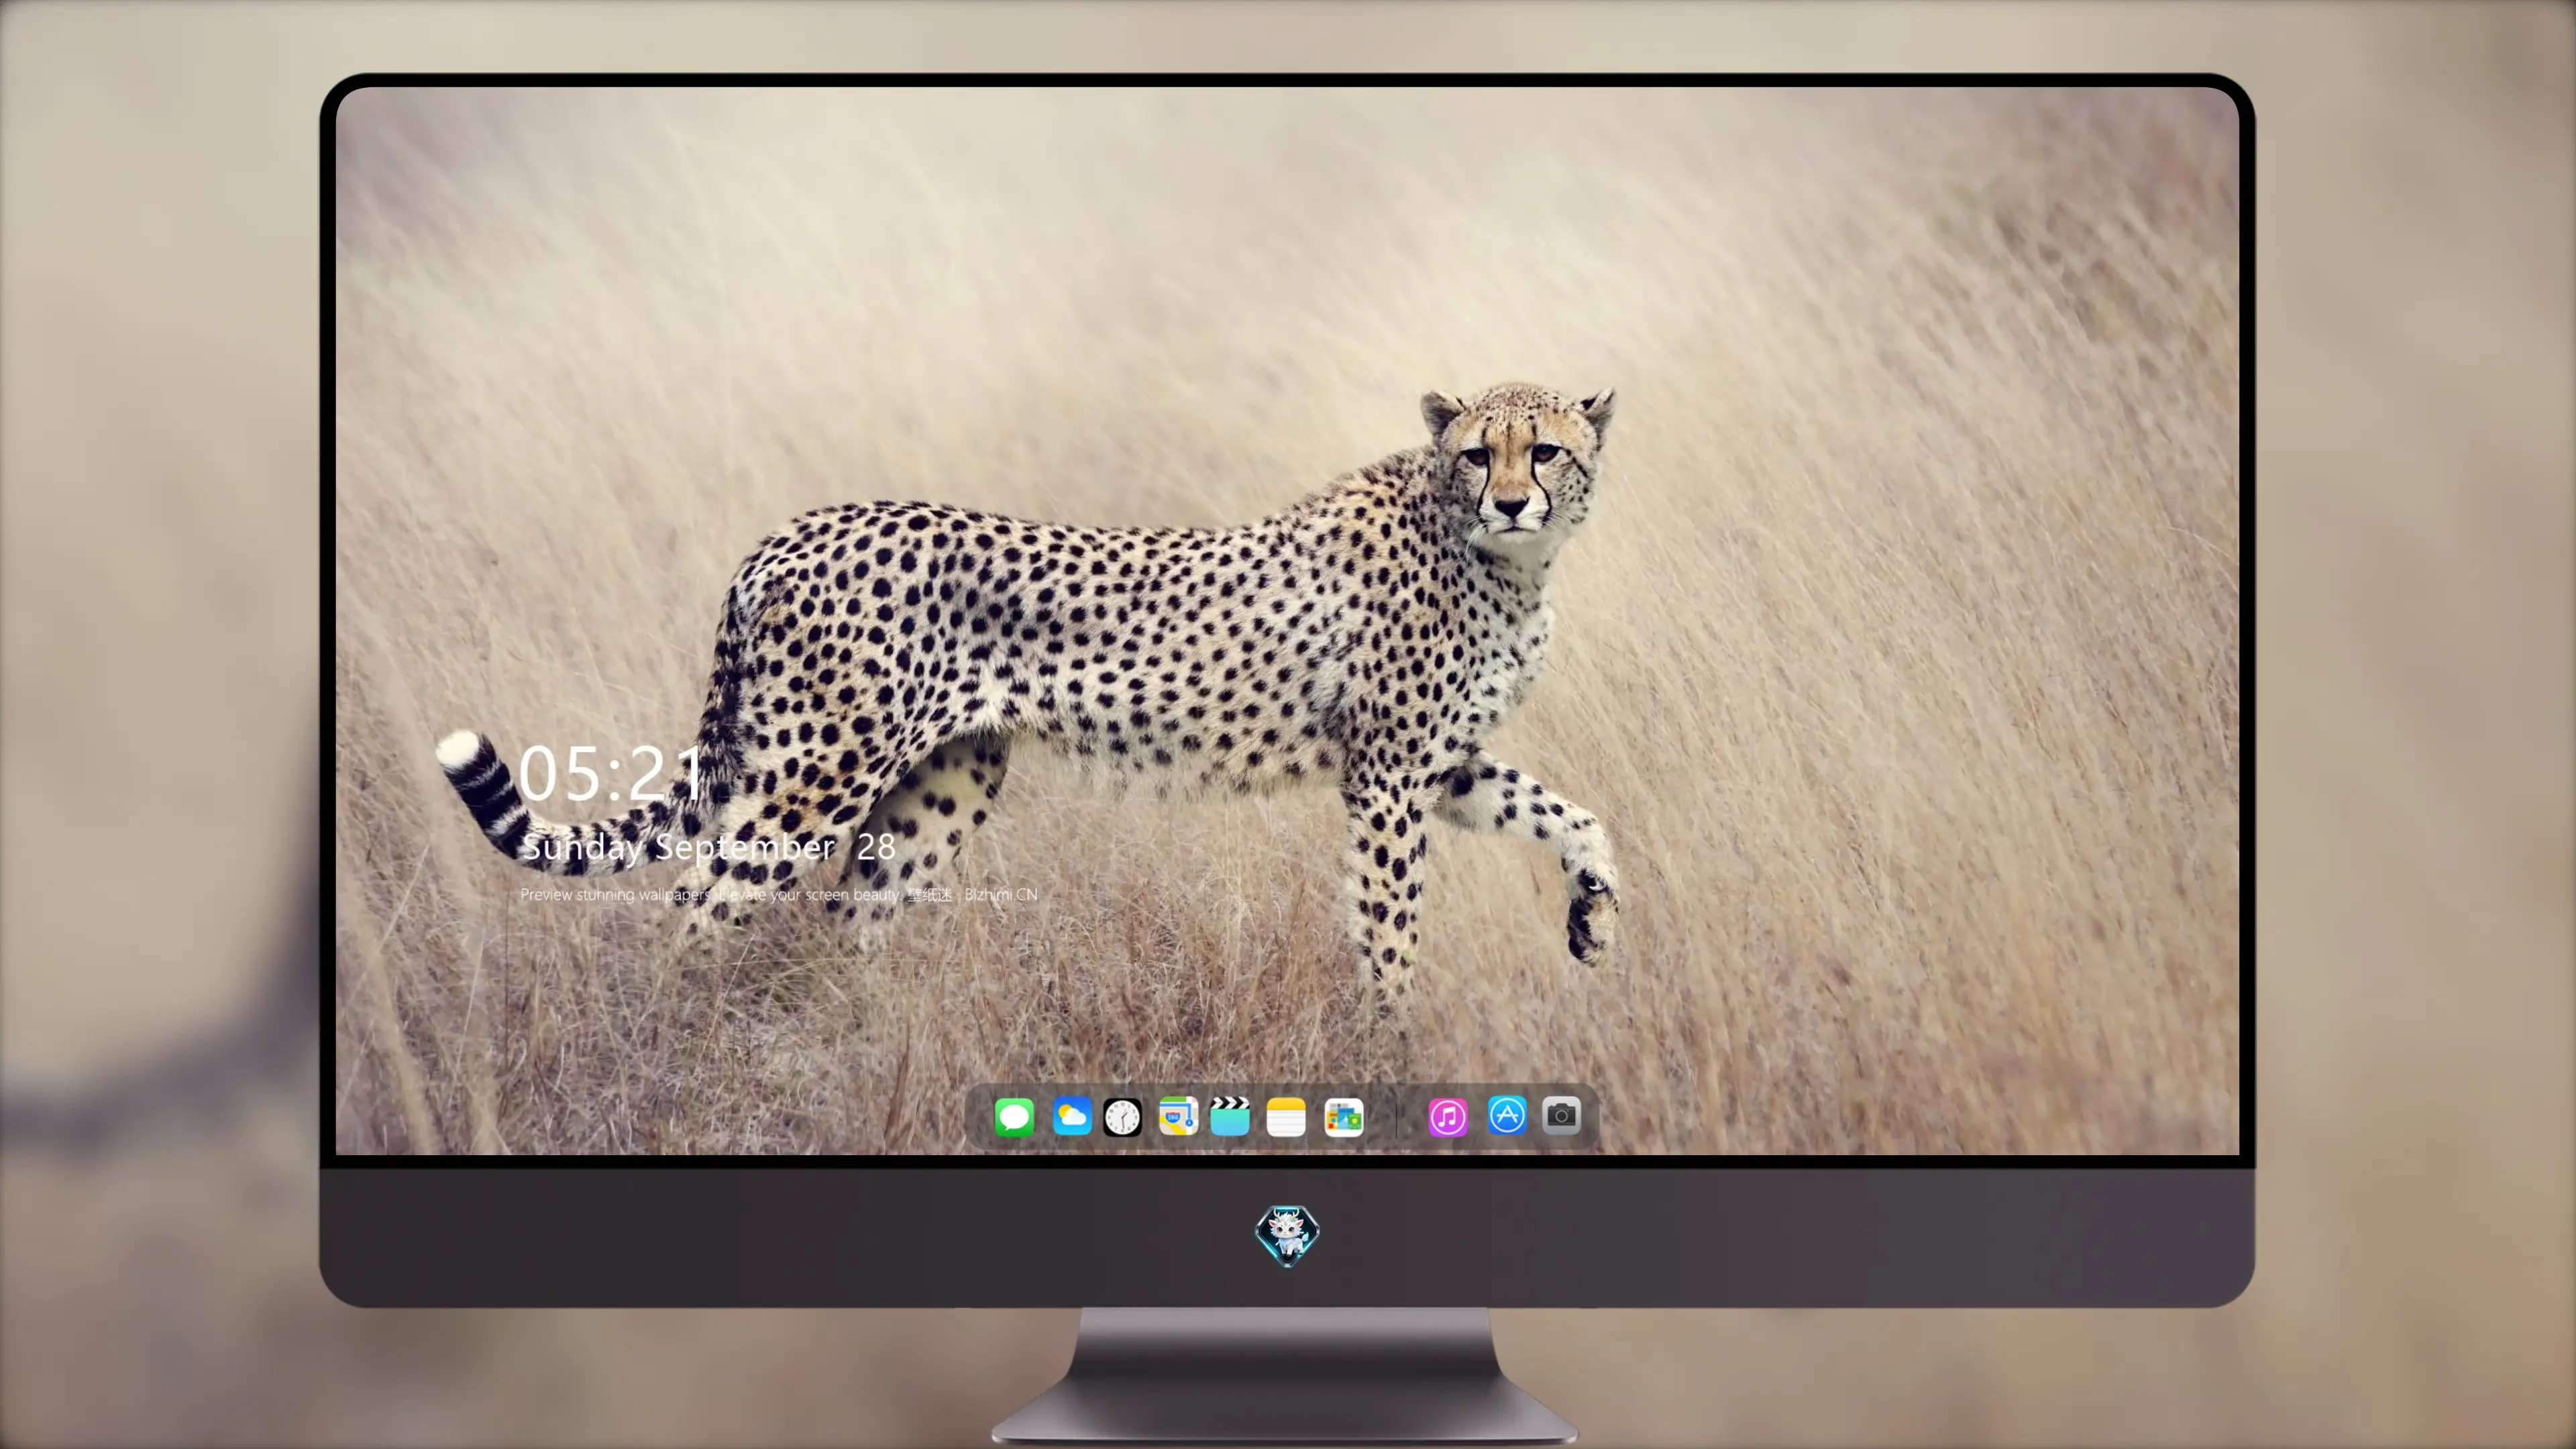
Task: Open the Newsstand app in dock
Action: 1343,1116
